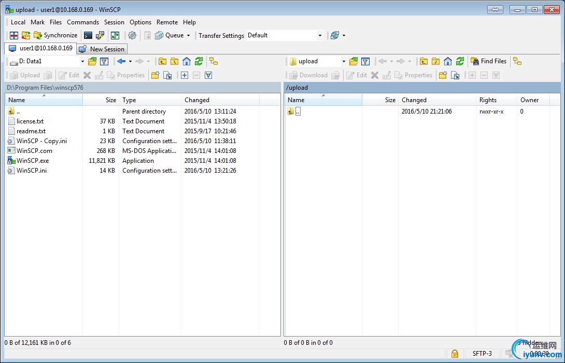Open the Local menu
Viewport: 565px width, 363px height.
18,22
